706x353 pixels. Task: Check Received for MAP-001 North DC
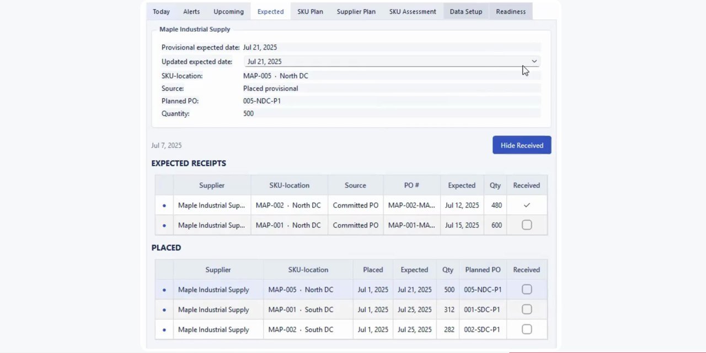[527, 225]
